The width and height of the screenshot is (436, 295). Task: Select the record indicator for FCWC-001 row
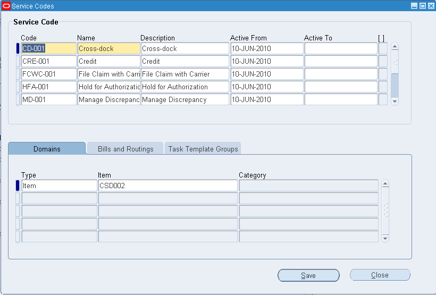click(18, 74)
